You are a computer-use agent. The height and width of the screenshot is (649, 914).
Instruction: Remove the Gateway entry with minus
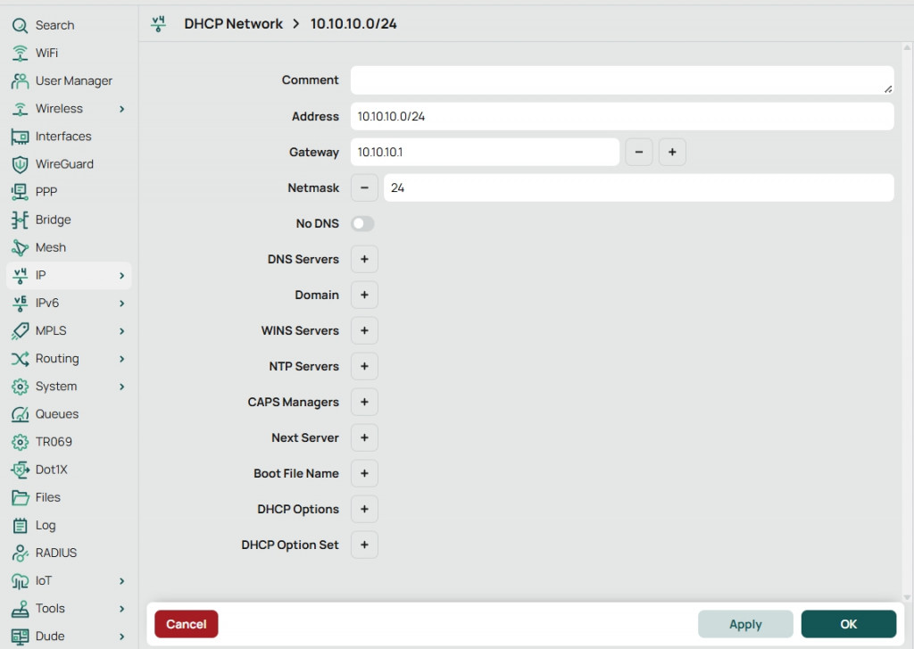(x=639, y=152)
